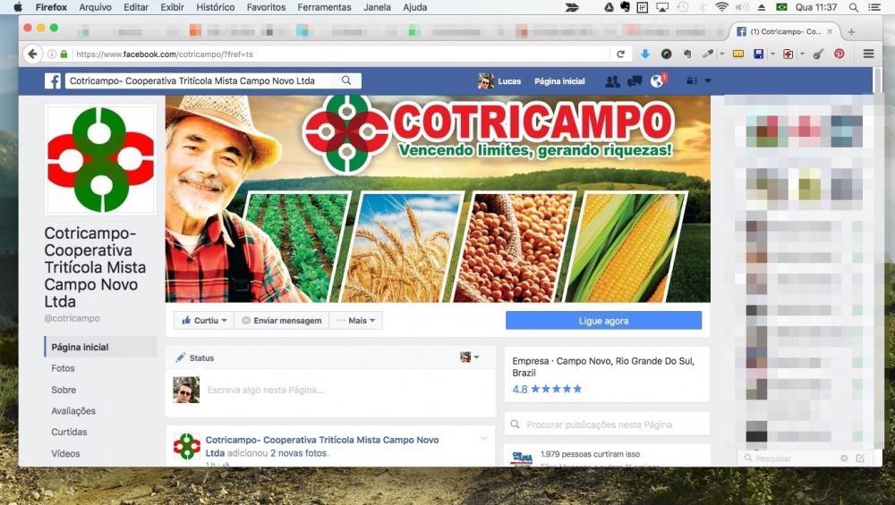Click the Cotricampo profile picture
The height and width of the screenshot is (505, 895).
point(100,160)
